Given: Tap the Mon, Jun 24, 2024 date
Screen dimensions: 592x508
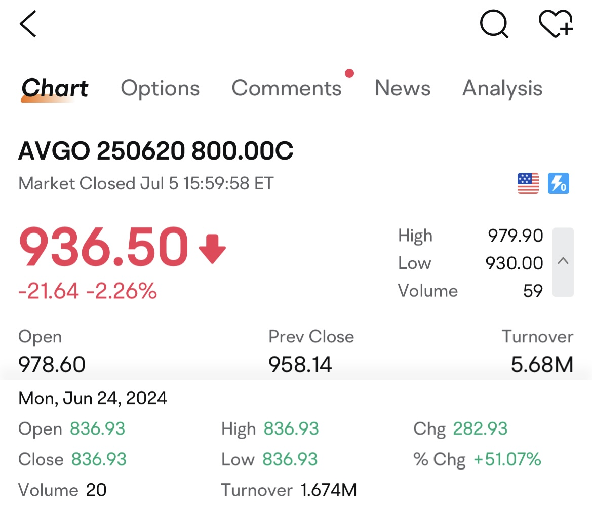Looking at the screenshot, I should click(x=93, y=398).
